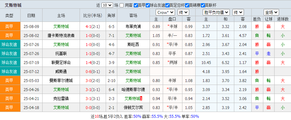Click the 2-10 corner count cell
This screenshot has height=120, width=291.
(x=112, y=80)
